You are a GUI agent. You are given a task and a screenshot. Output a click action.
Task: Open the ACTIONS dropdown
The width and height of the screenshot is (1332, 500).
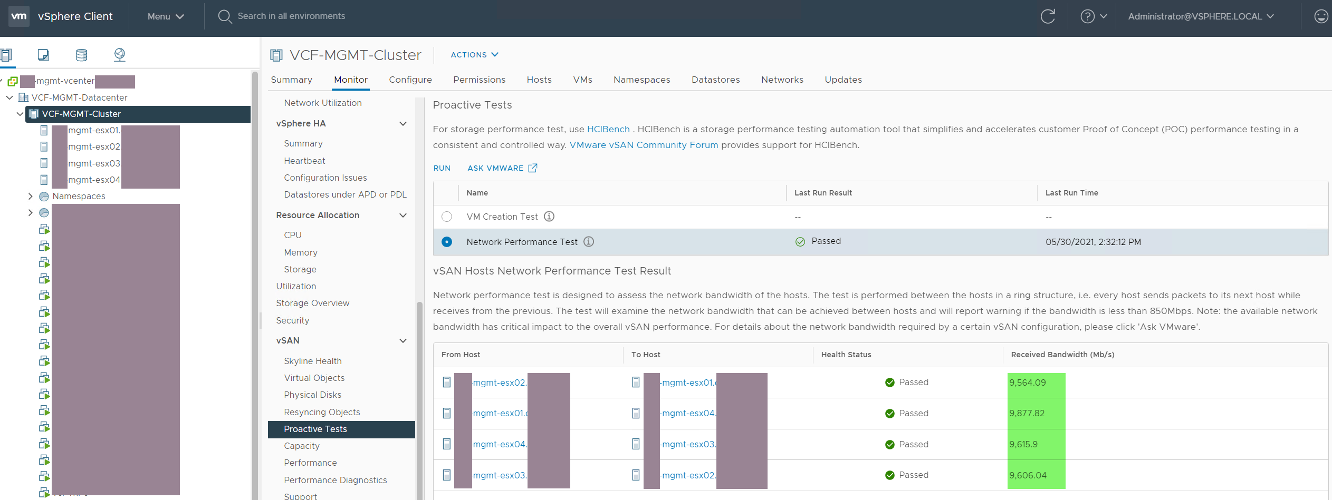tap(474, 55)
